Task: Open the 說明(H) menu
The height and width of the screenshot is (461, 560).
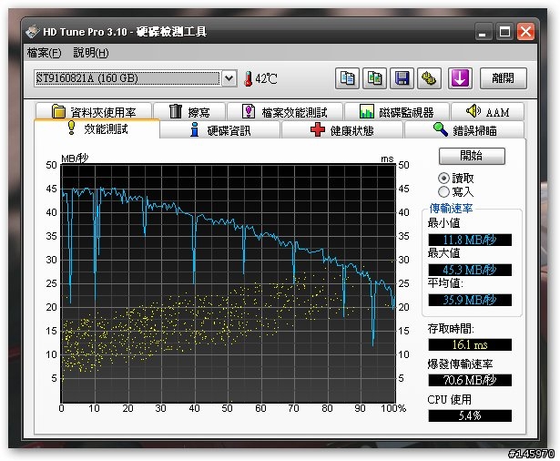Action: [91, 53]
